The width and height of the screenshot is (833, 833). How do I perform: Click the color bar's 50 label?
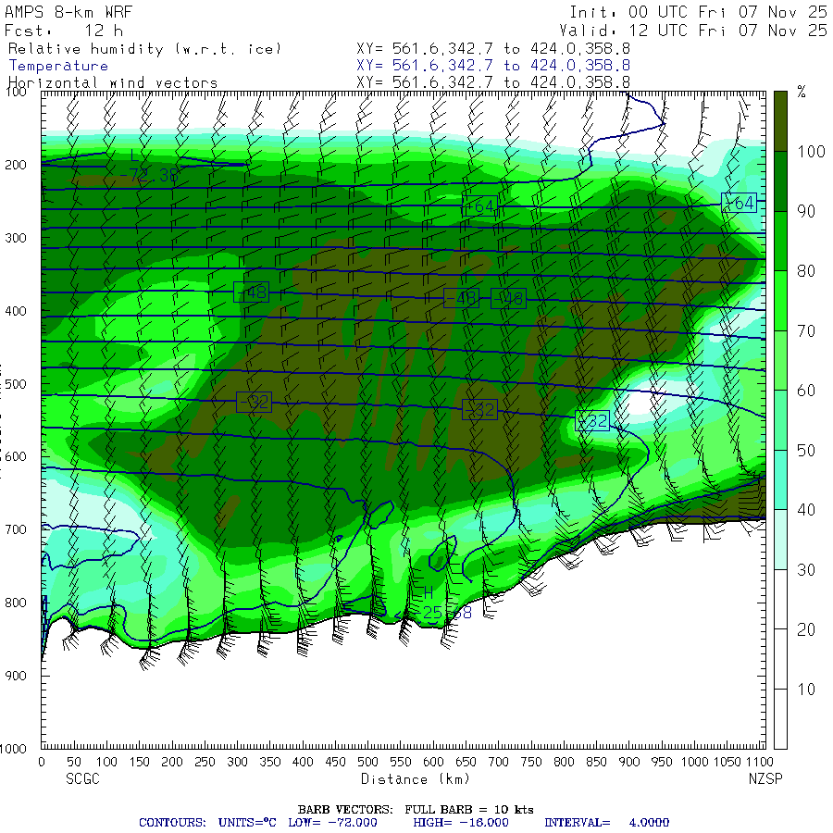[x=806, y=451]
